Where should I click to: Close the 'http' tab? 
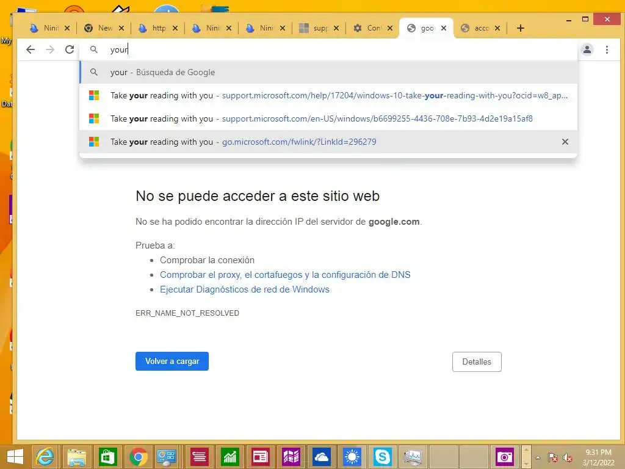point(175,28)
